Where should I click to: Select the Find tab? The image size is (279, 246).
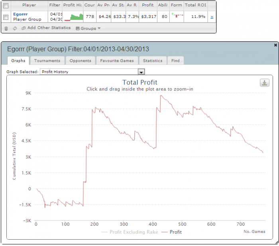coord(175,61)
